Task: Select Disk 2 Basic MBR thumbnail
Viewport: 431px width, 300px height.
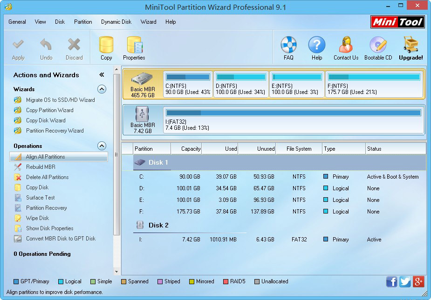Action: point(143,120)
